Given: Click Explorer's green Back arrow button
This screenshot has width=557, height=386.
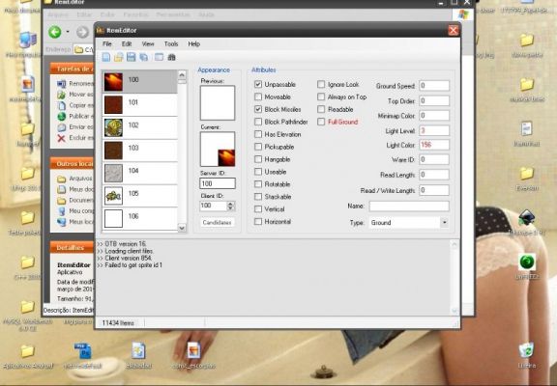Looking at the screenshot, I should pos(55,32).
